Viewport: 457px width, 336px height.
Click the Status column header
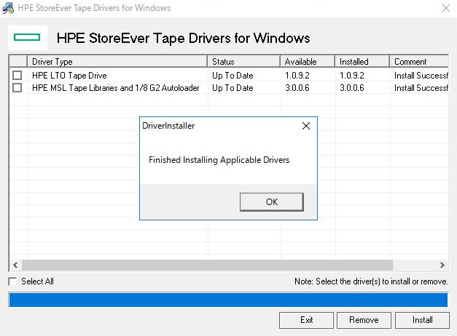[x=243, y=61]
